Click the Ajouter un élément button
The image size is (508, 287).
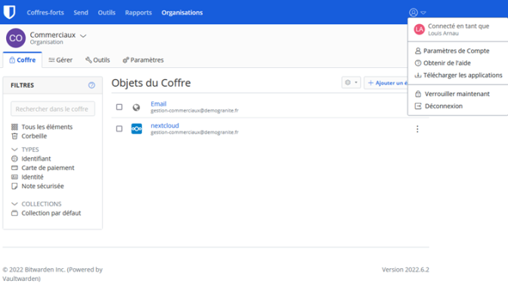coord(386,83)
